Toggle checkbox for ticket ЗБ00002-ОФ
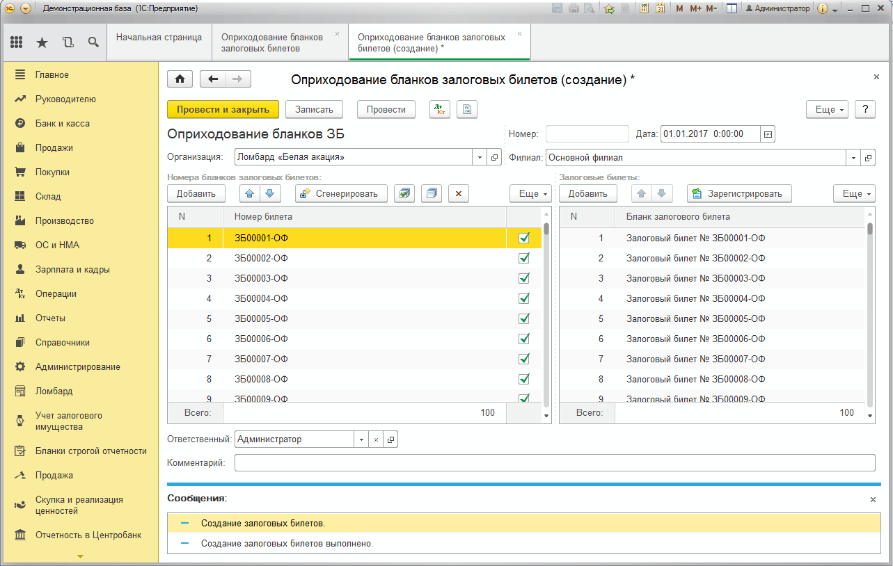893x566 pixels. [x=524, y=258]
